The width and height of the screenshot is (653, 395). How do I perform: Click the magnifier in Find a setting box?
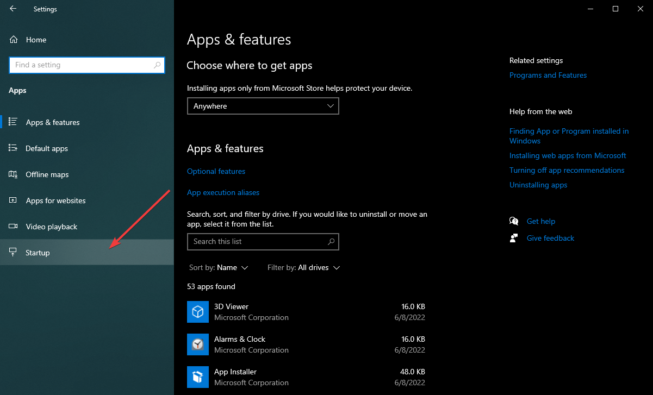click(158, 65)
